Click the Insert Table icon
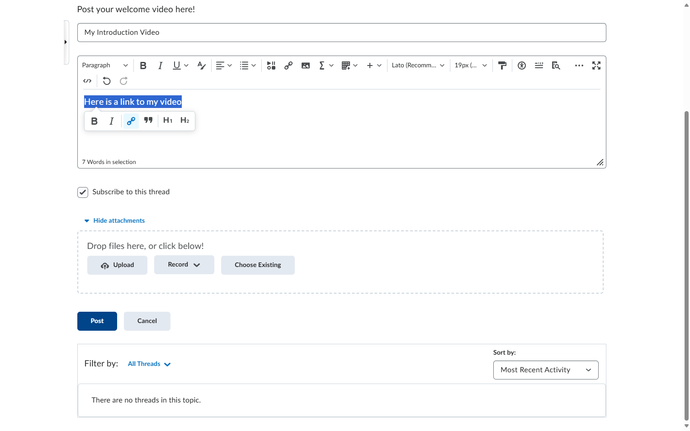Image resolution: width=690 pixels, height=431 pixels. pos(346,66)
